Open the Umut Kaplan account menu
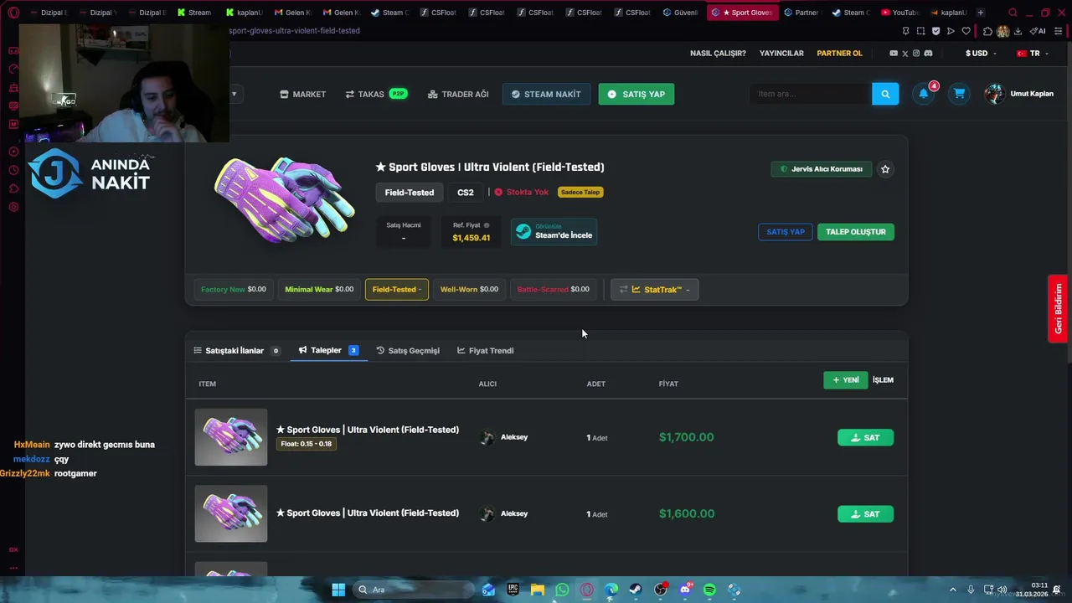1072x603 pixels. [1020, 94]
